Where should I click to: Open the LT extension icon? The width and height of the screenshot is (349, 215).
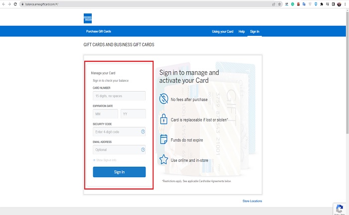(x=287, y=4)
